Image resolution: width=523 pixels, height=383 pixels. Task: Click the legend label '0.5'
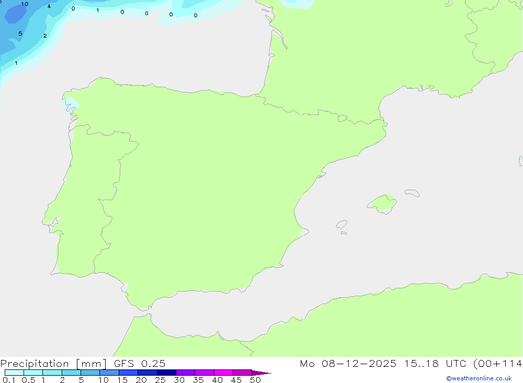28,380
